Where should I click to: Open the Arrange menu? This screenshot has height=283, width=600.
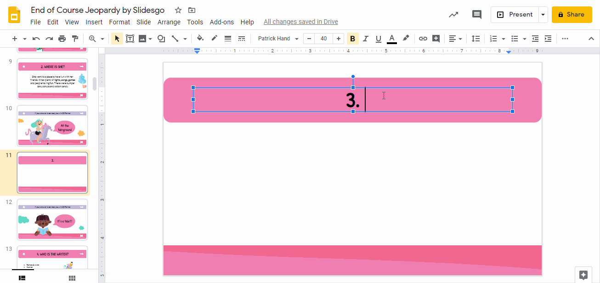169,22
